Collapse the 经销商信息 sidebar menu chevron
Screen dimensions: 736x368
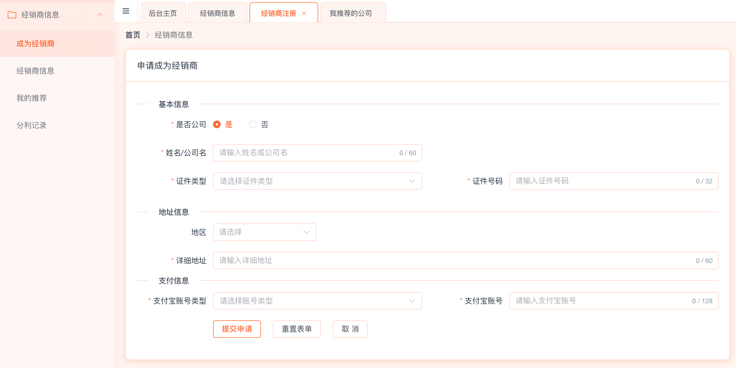tap(100, 14)
